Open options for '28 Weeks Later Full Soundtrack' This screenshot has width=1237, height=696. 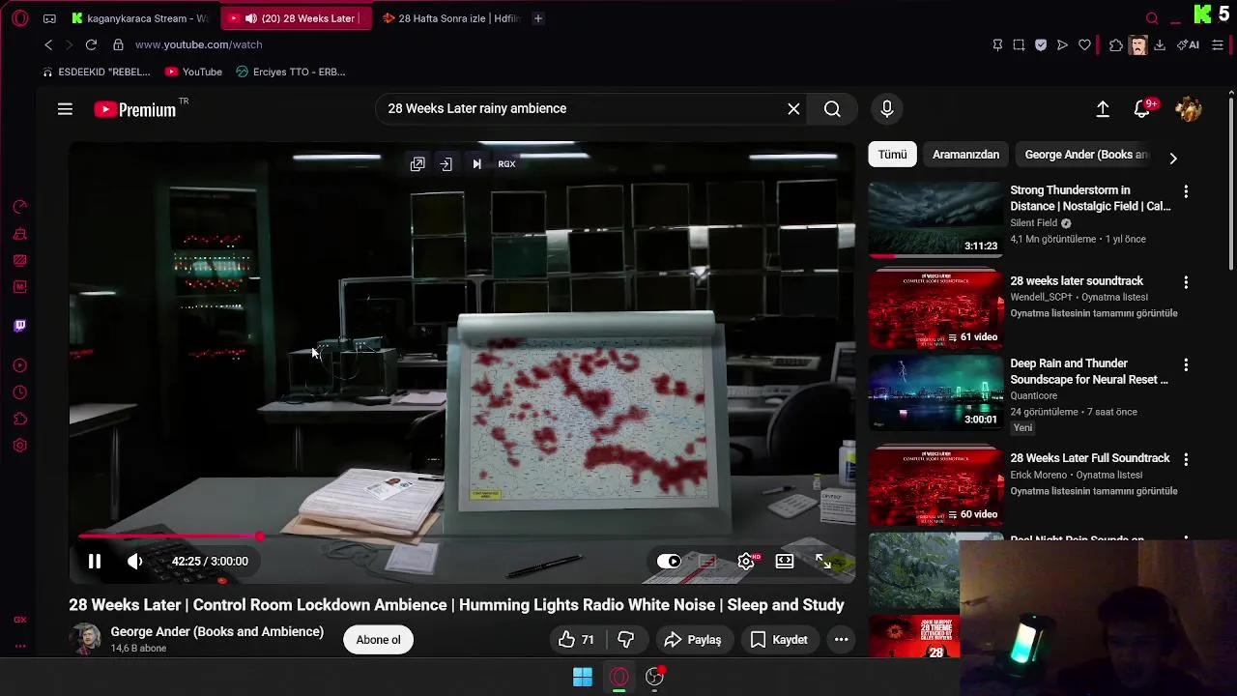[1186, 459]
